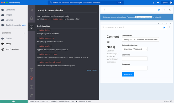
Task: Open the Containers section
Action: (10, 10)
